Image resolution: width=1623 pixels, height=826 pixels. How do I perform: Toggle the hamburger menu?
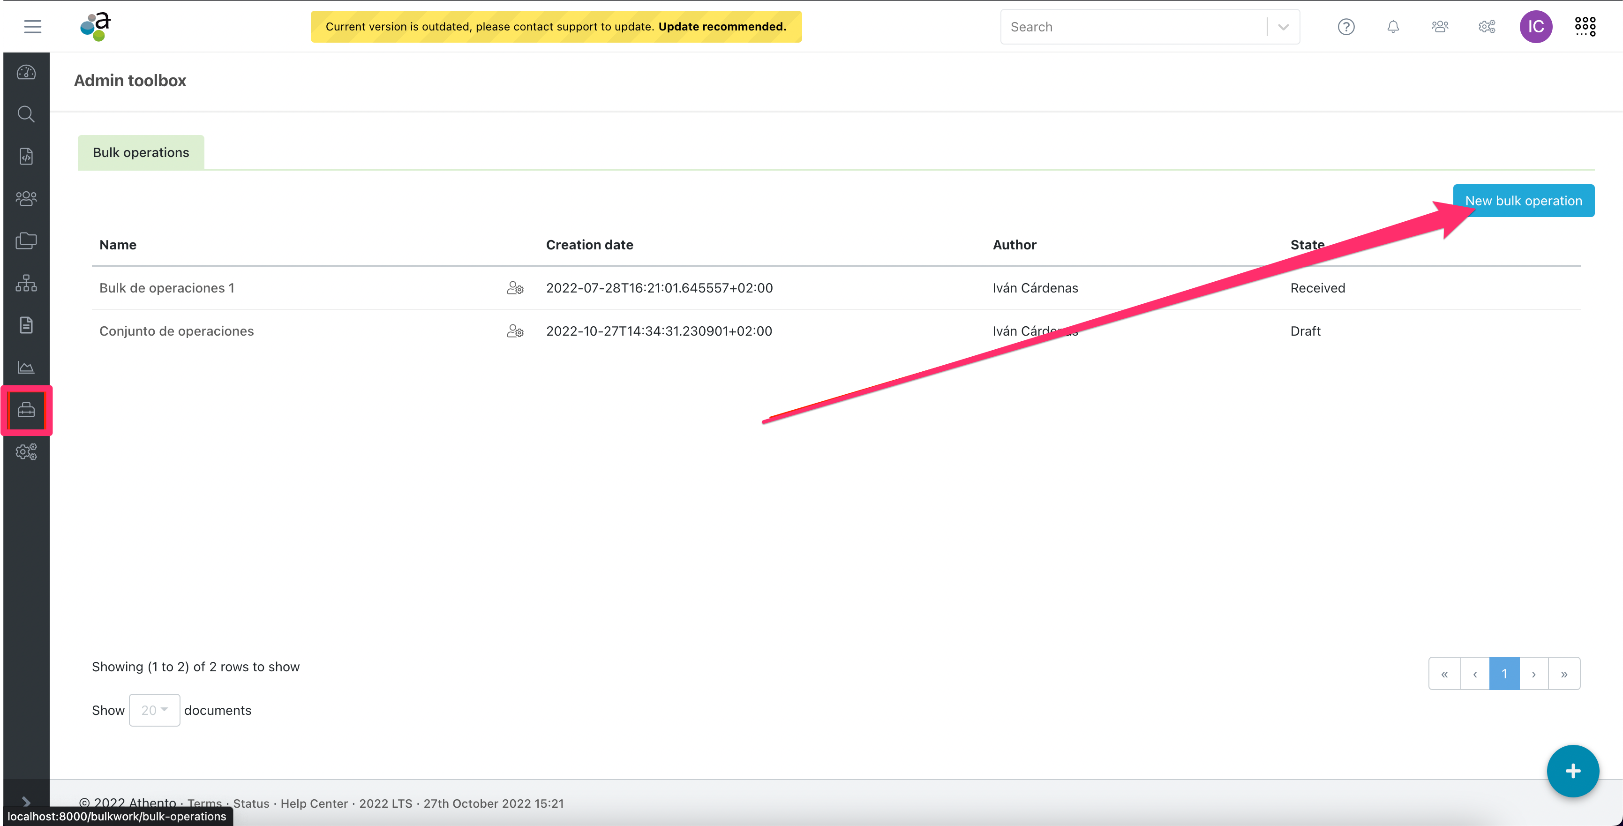pyautogui.click(x=33, y=26)
